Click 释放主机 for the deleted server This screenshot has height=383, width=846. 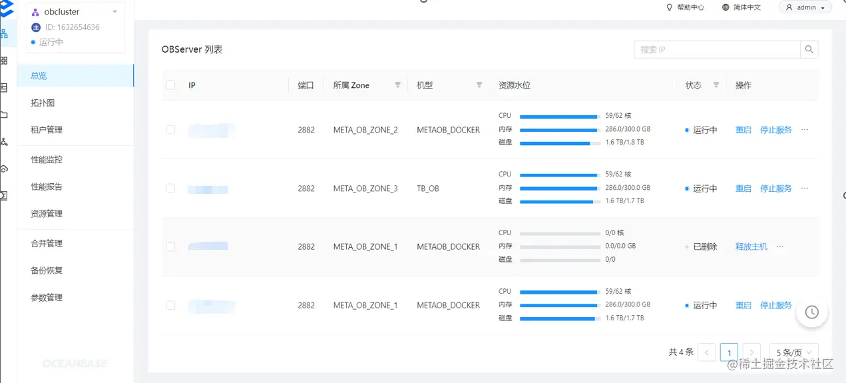point(751,246)
